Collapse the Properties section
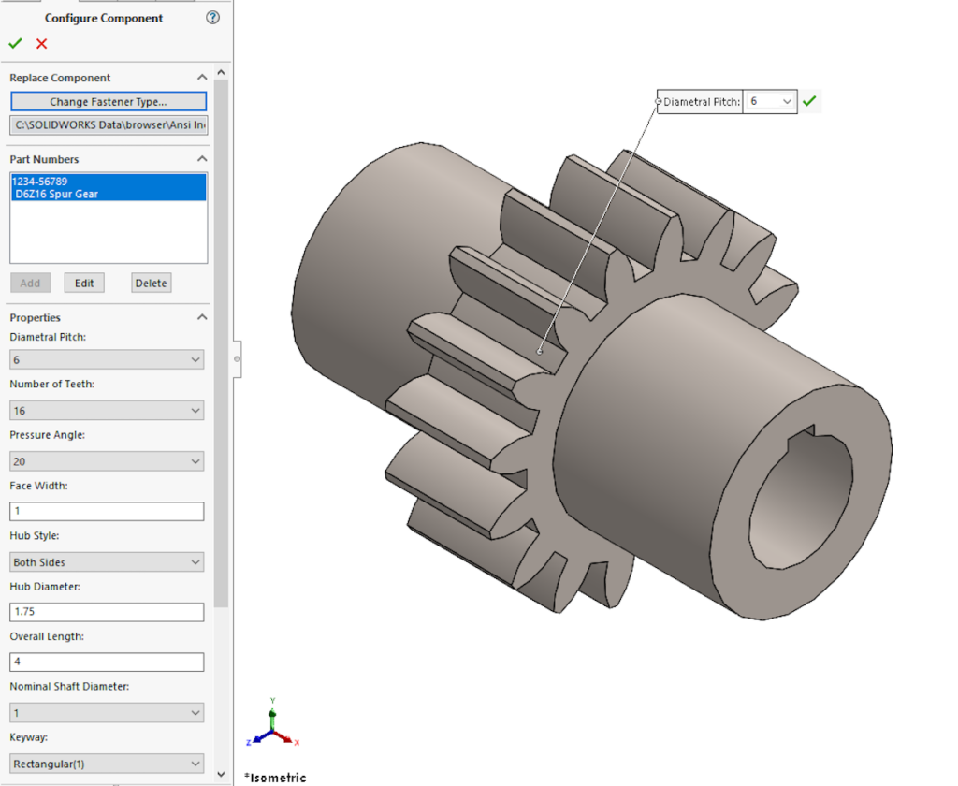The width and height of the screenshot is (958, 786). point(201,317)
